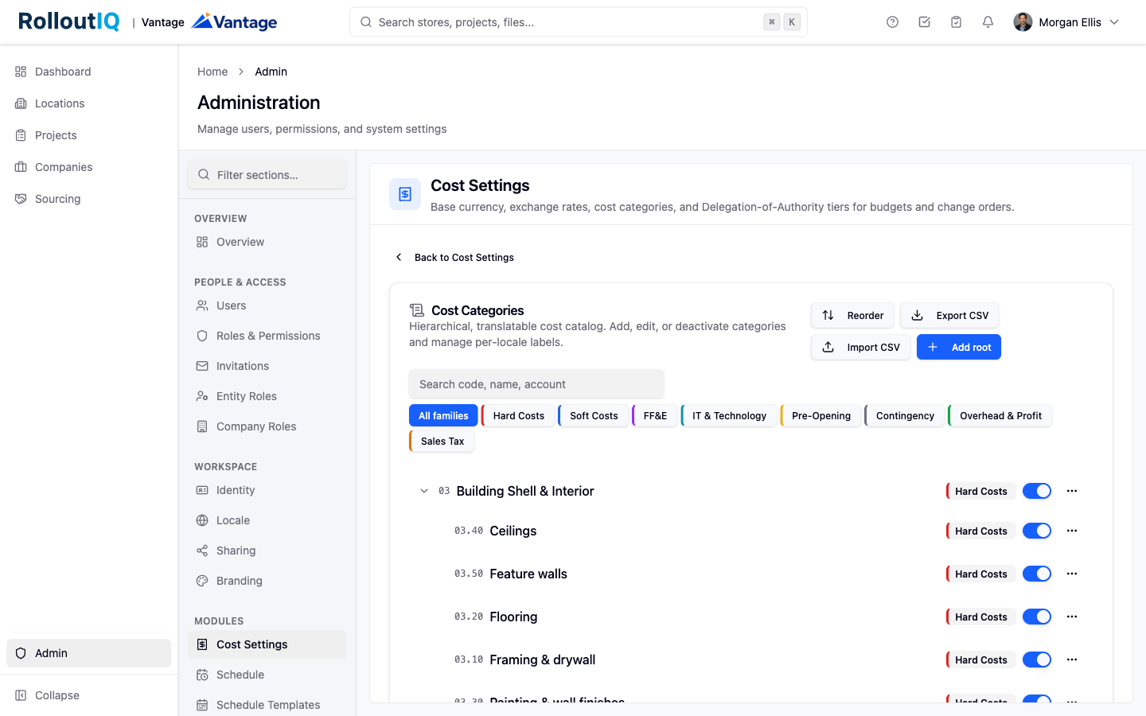1146x716 pixels.
Task: Click the RolloutIQ logo
Action: [x=69, y=21]
